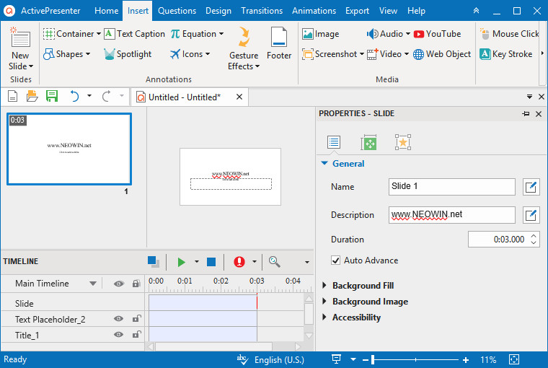This screenshot has height=368, width=548.
Task: Open the Size & Properties tab icon
Action: pyautogui.click(x=368, y=142)
